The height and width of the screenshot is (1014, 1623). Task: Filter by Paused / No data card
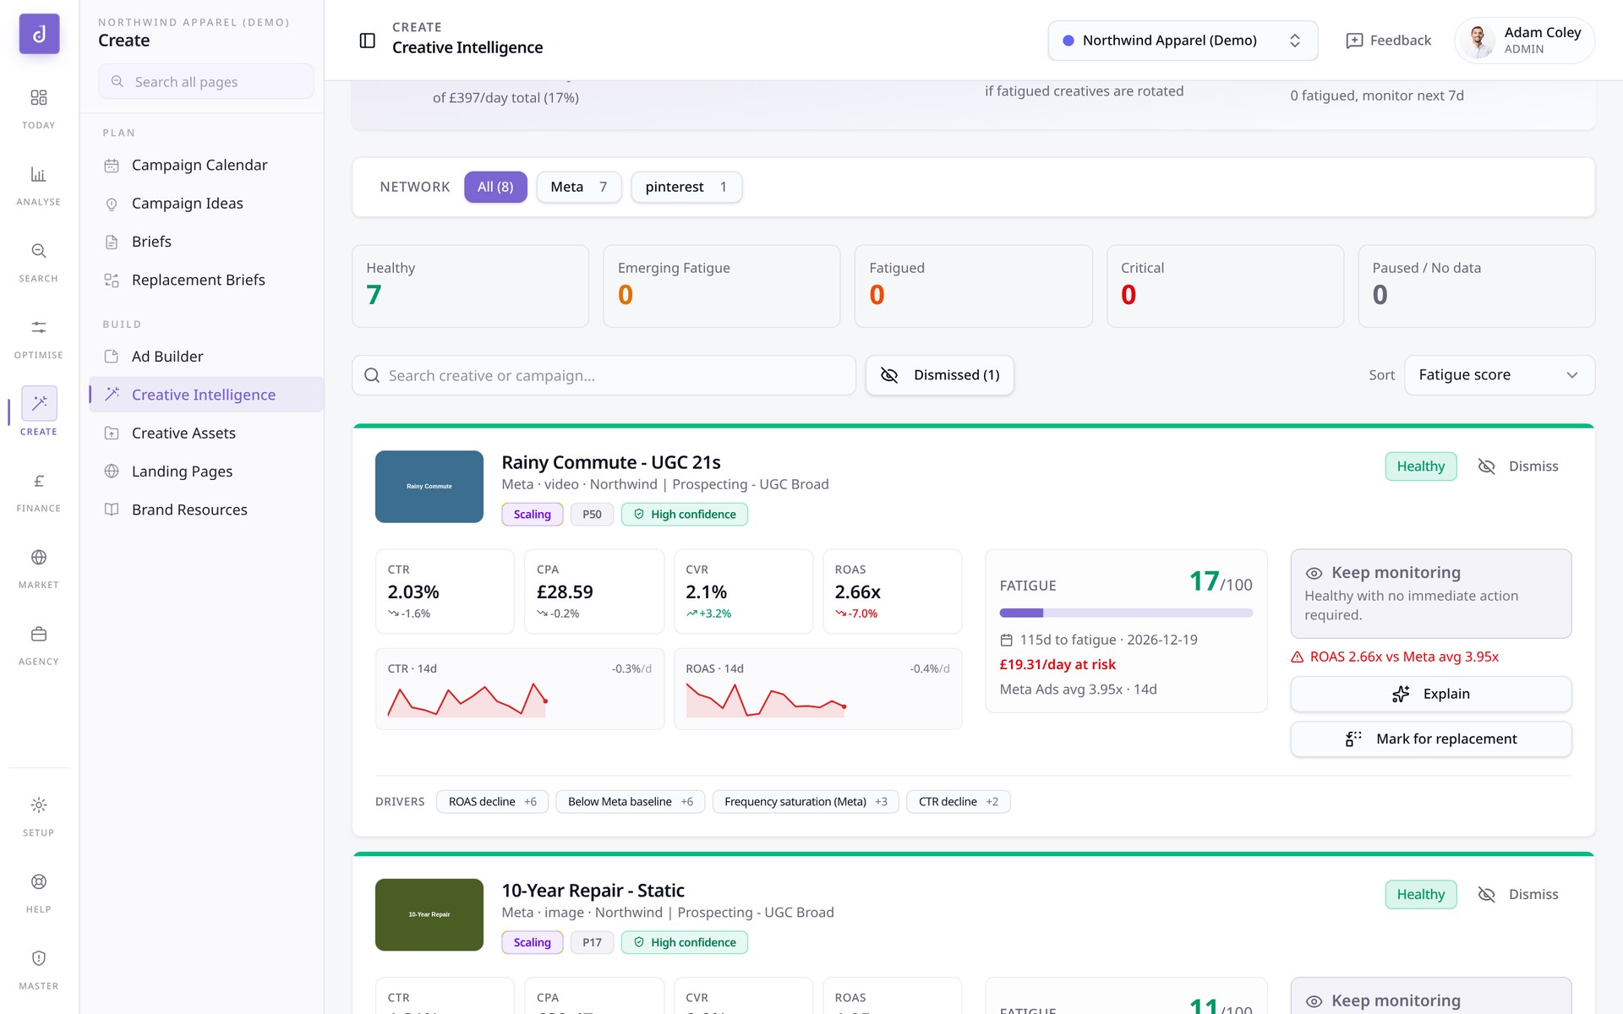[1477, 286]
